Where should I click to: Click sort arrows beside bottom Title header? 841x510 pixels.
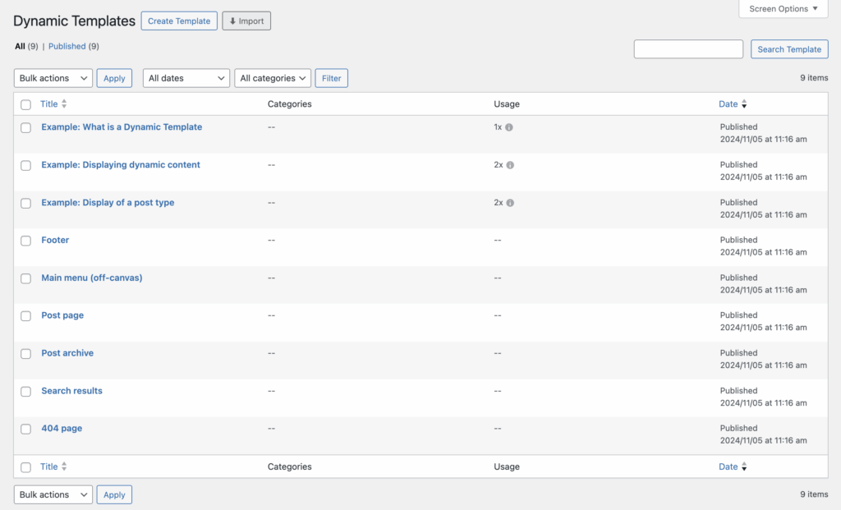pyautogui.click(x=64, y=466)
